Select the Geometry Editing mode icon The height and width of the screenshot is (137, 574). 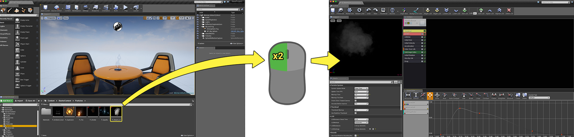(x=30, y=10)
